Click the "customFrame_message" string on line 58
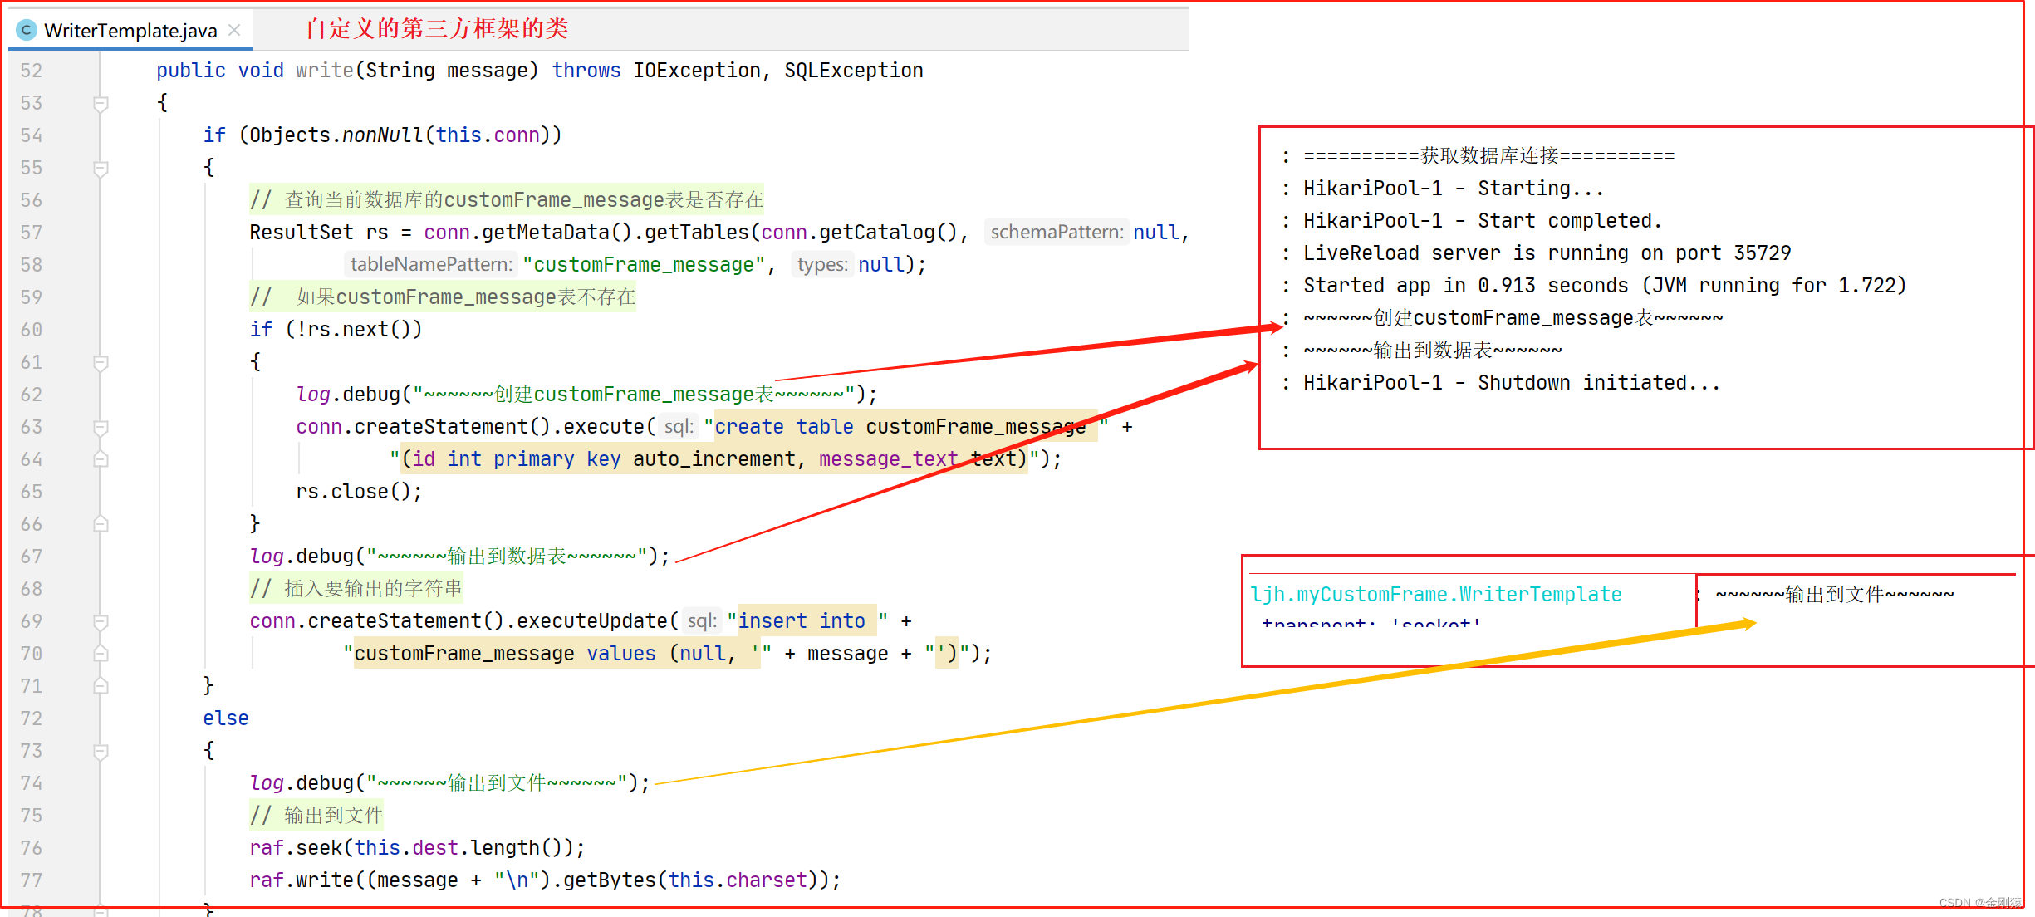The image size is (2035, 917). 644,264
